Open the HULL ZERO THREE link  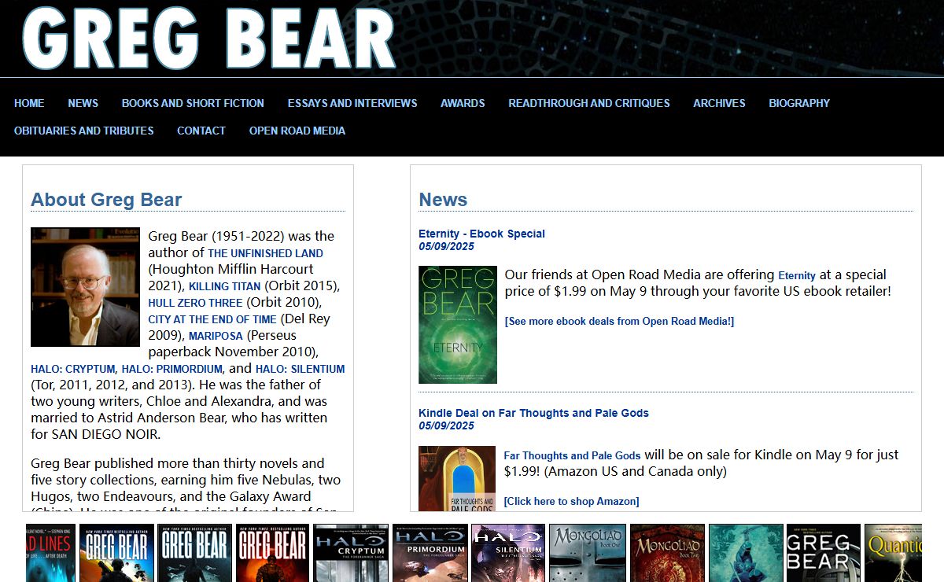(195, 303)
